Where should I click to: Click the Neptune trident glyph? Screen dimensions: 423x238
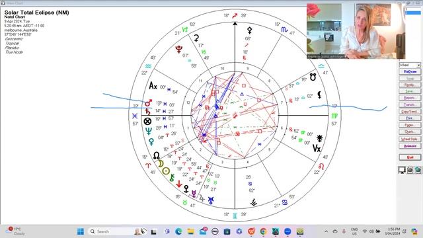149,132
